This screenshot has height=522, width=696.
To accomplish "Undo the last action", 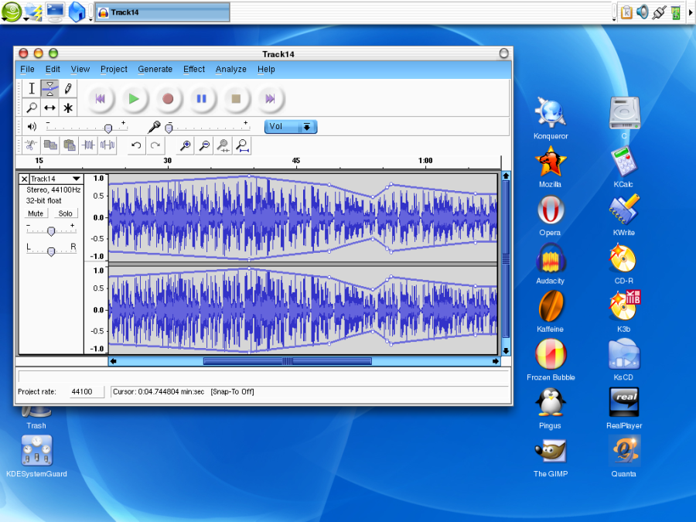I will click(136, 145).
